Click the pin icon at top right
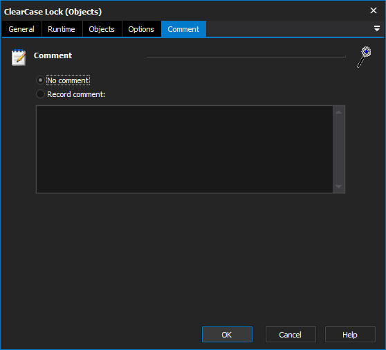Screen dimensions: 386x350 pos(364,57)
